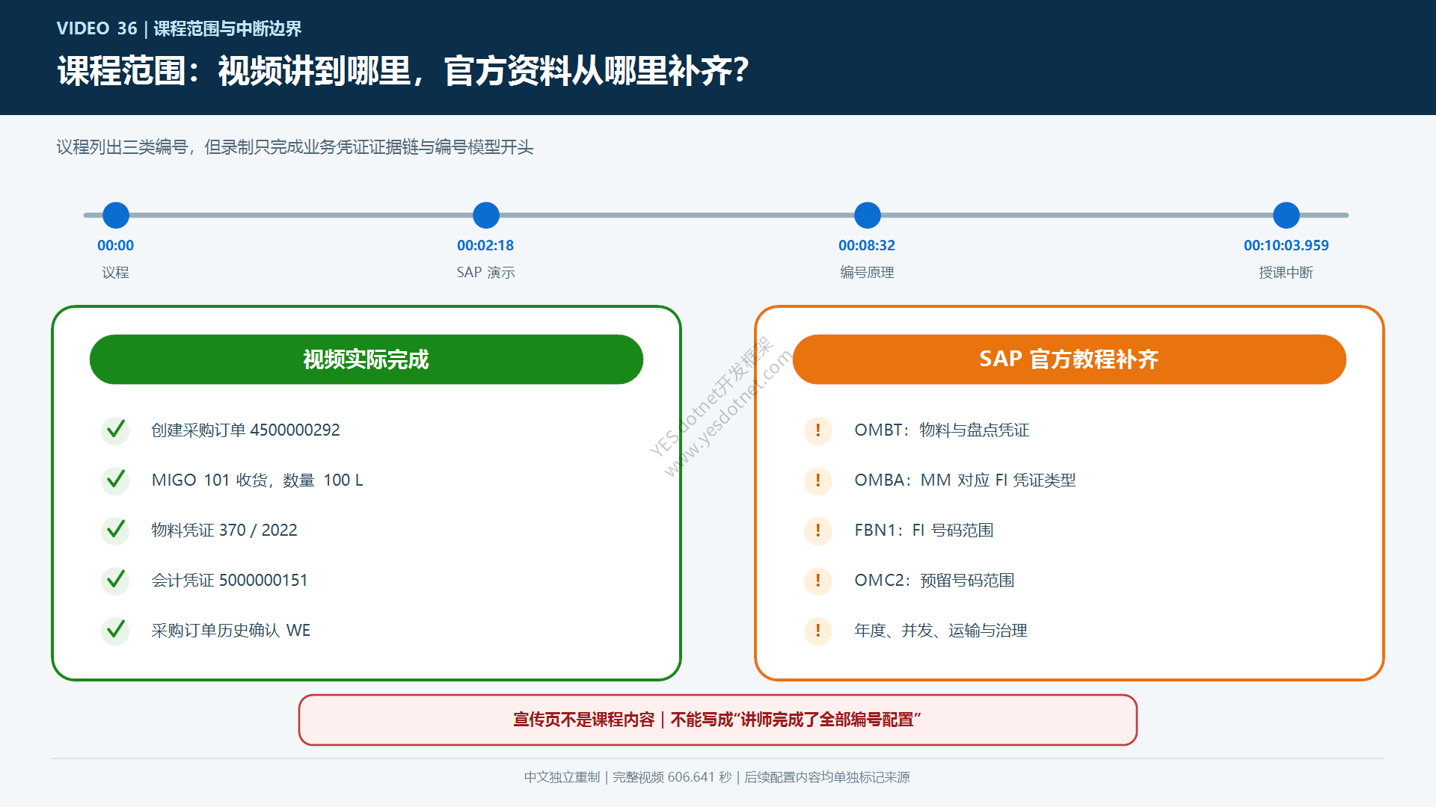Click the warning icon next to OMC2

[x=818, y=581]
